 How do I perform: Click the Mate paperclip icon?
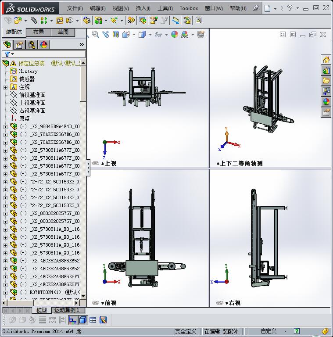[x=33, y=21]
